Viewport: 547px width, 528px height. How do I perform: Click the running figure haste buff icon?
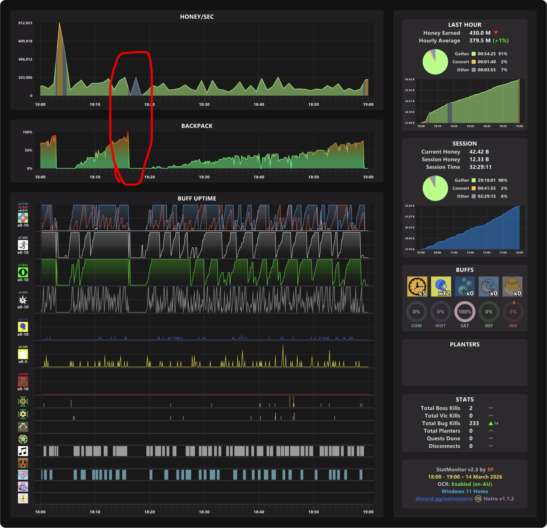tap(23, 245)
